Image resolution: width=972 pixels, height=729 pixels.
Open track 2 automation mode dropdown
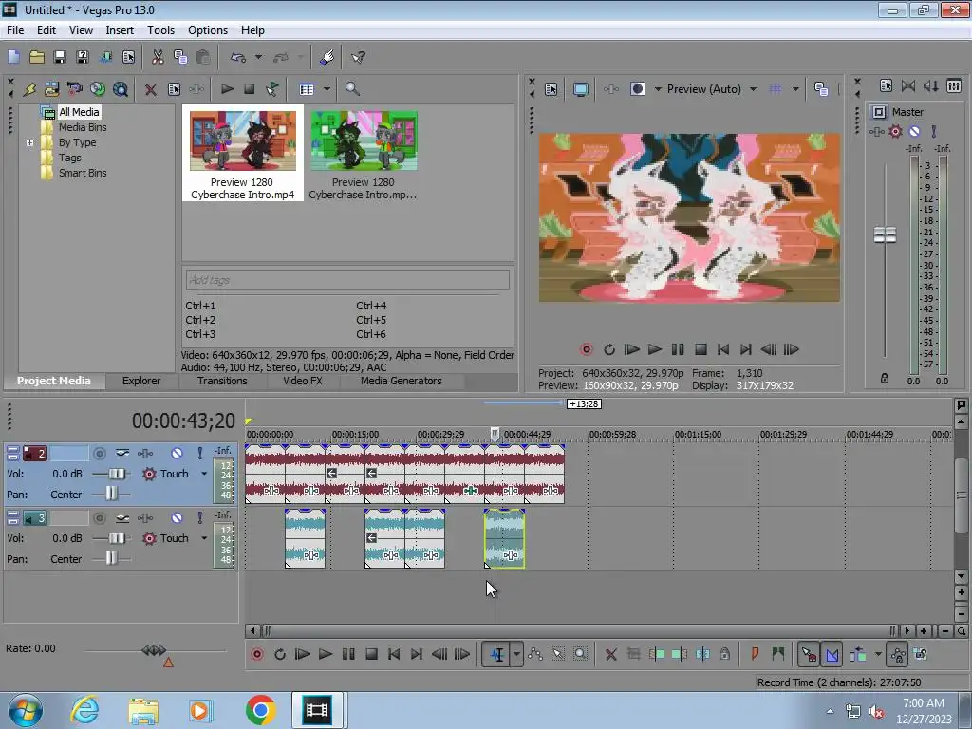pyautogui.click(x=204, y=474)
